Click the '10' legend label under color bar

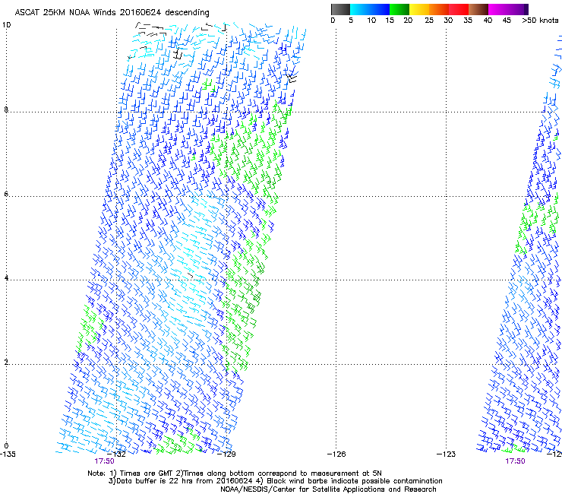pyautogui.click(x=371, y=21)
